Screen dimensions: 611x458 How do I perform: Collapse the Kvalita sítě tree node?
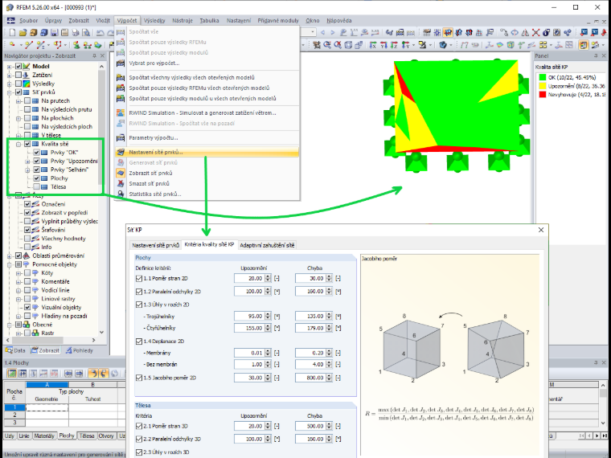[18, 144]
